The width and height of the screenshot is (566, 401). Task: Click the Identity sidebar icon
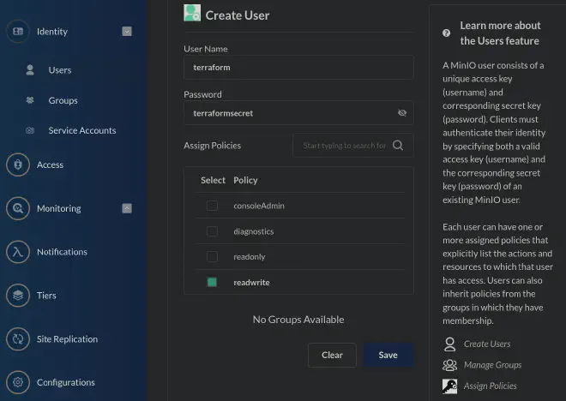pyautogui.click(x=18, y=32)
